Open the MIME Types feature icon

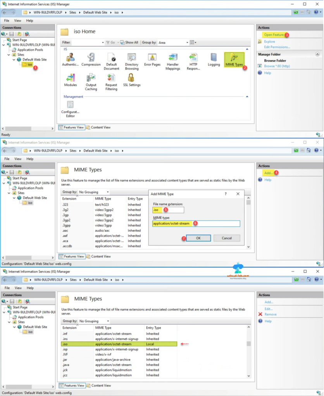(x=234, y=59)
